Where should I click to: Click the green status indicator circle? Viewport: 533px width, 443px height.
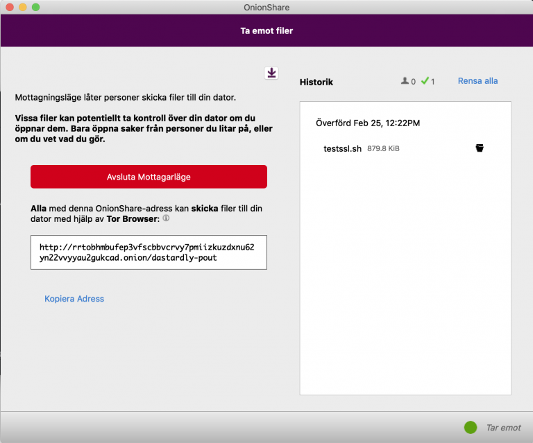click(x=471, y=427)
